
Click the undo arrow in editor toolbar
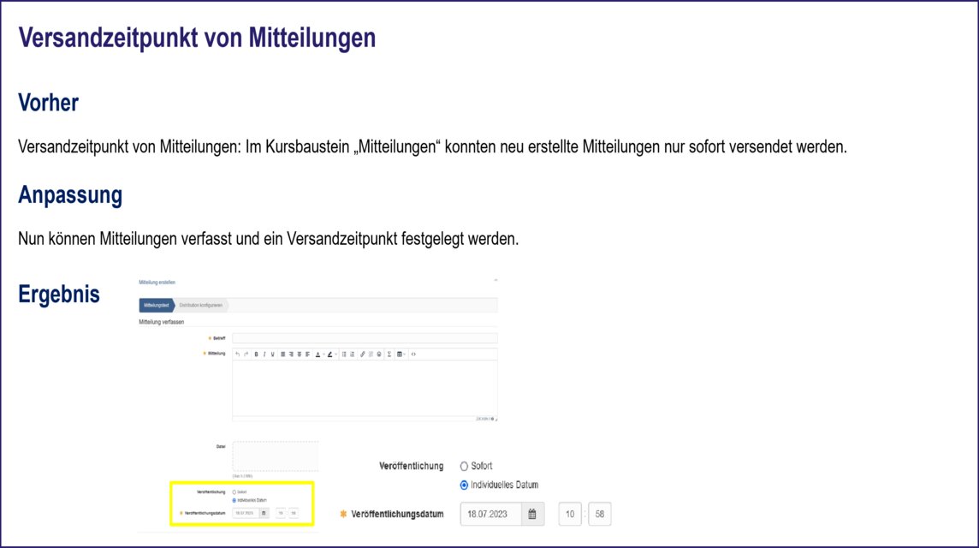(237, 354)
